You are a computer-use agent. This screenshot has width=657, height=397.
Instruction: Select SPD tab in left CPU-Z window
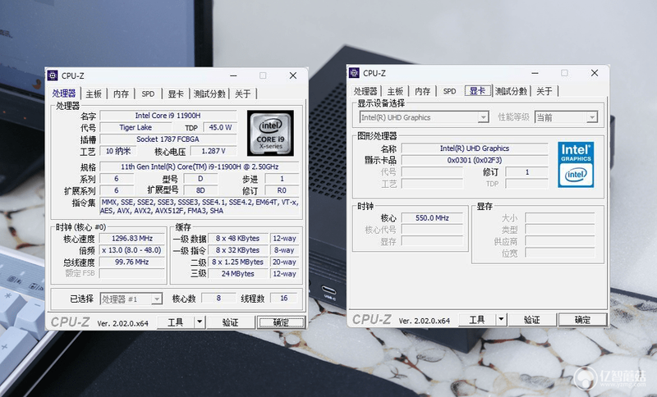click(x=148, y=94)
